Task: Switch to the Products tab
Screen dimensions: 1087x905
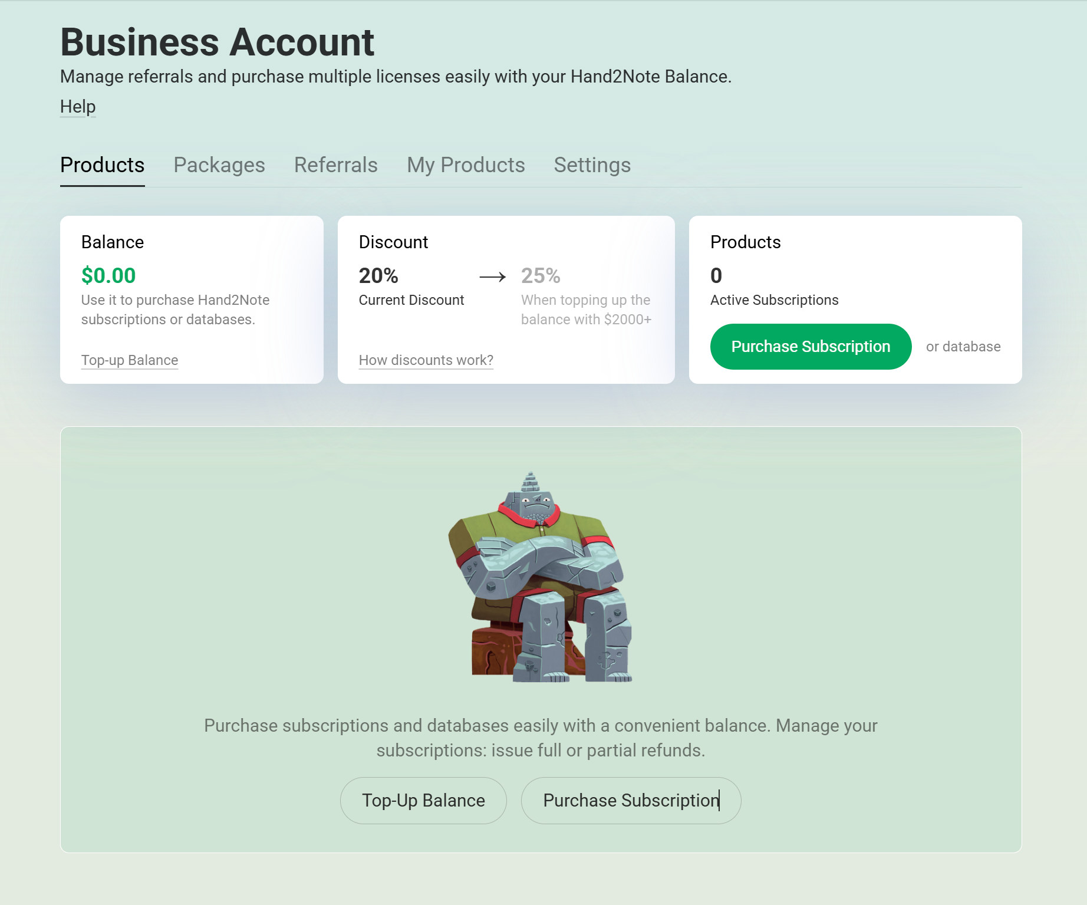Action: point(103,165)
